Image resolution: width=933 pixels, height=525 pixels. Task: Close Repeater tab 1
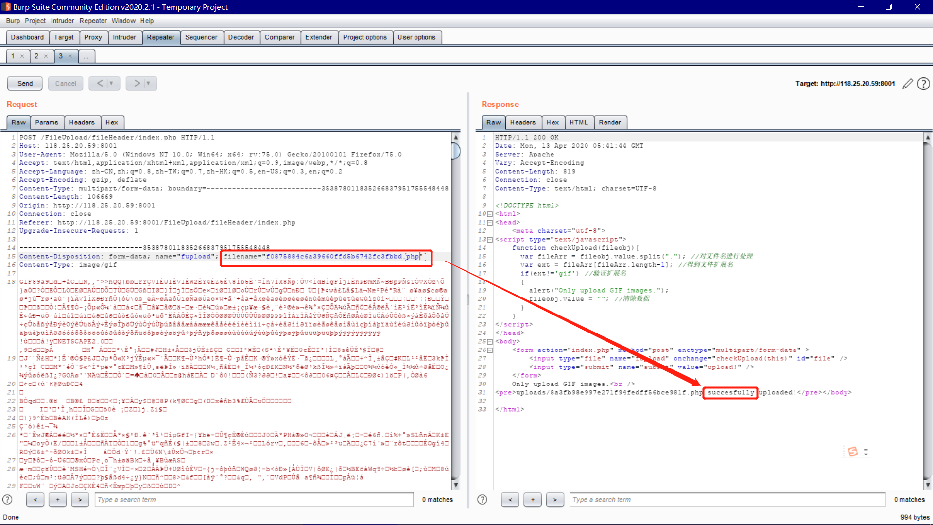click(22, 56)
